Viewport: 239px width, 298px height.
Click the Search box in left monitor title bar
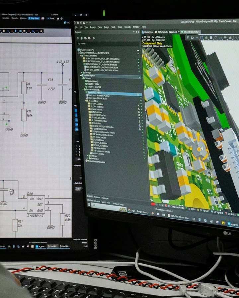[55, 15]
